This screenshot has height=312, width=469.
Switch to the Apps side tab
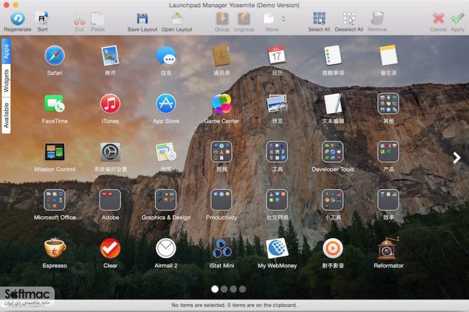pyautogui.click(x=6, y=51)
